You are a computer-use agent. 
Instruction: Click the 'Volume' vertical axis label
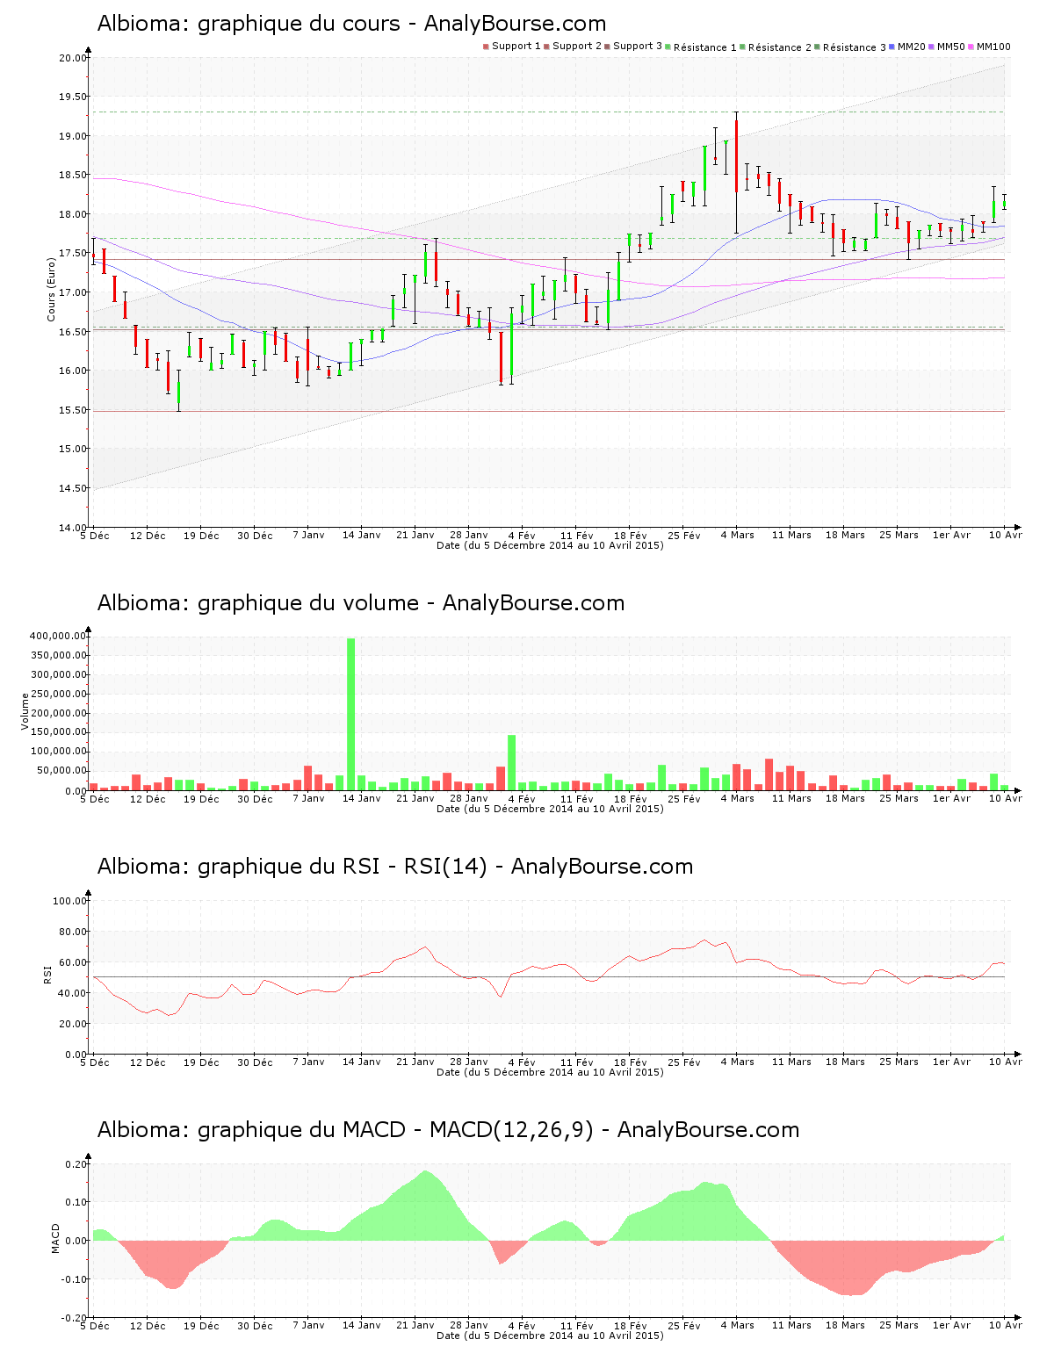tap(25, 711)
